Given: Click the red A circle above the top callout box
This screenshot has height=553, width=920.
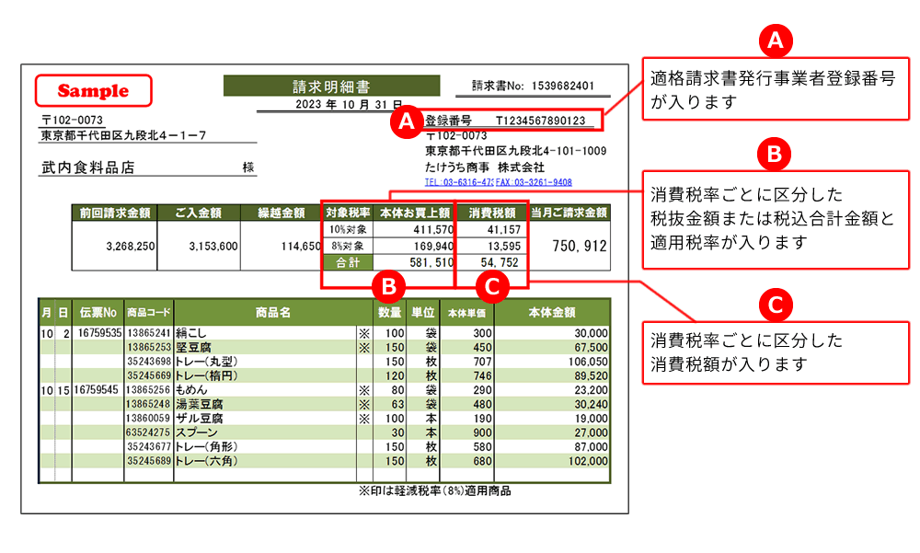Looking at the screenshot, I should click(x=775, y=40).
